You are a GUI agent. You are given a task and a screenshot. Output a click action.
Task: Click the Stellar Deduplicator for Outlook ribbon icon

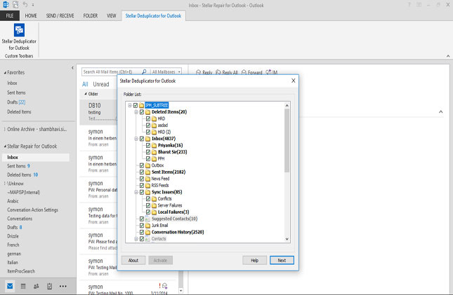tap(20, 32)
